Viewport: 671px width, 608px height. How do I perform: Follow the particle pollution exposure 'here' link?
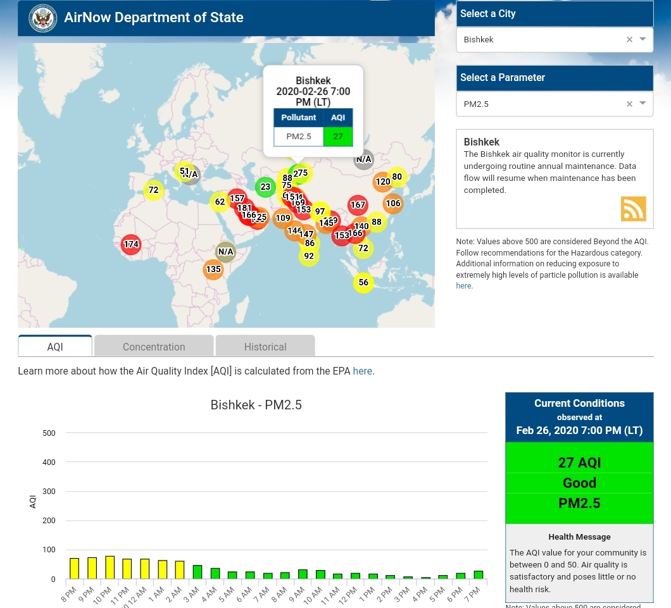pyautogui.click(x=463, y=286)
